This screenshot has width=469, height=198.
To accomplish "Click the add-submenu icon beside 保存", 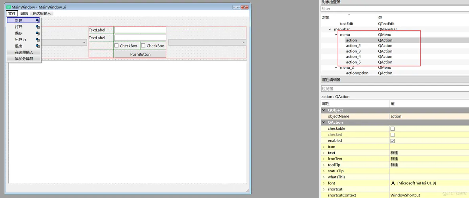I will (x=37, y=33).
